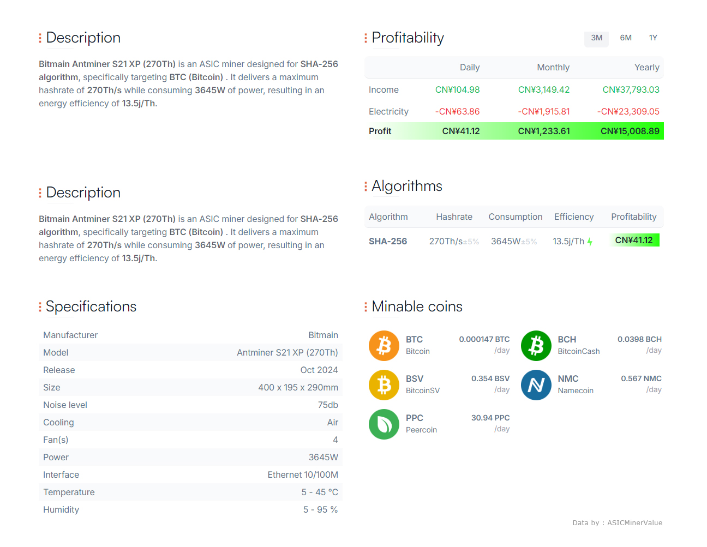The width and height of the screenshot is (707, 547).
Task: Click the Namecoin NMC coin icon
Action: pyautogui.click(x=536, y=385)
